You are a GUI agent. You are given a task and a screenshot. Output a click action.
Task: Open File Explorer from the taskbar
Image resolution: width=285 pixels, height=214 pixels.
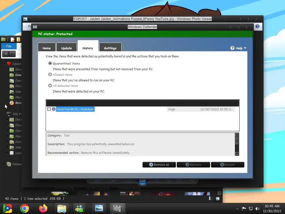tap(62, 208)
